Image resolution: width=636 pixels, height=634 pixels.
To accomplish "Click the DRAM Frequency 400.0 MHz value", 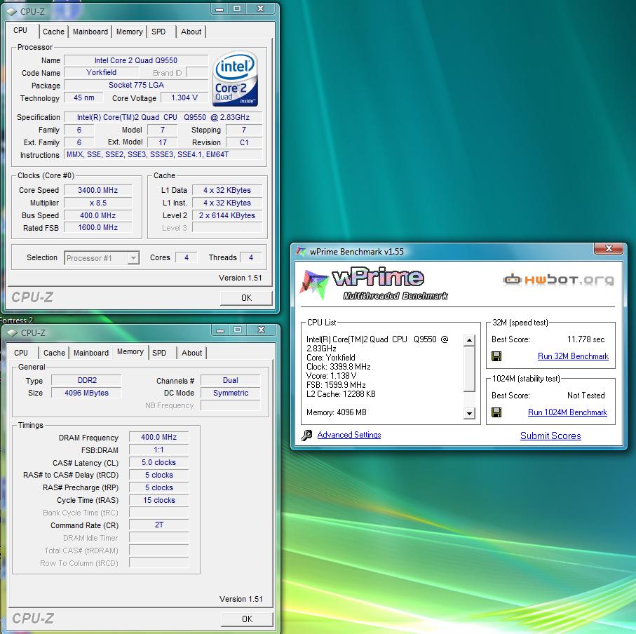I will (158, 437).
